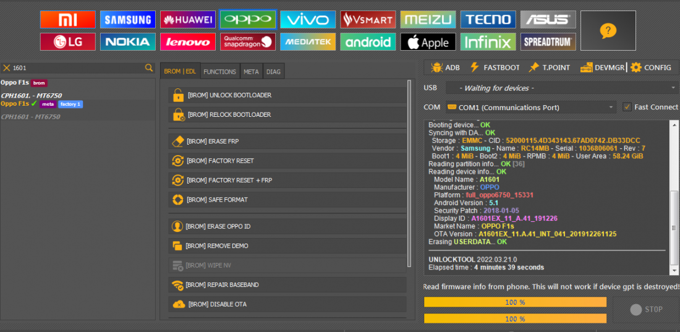Click the meta tag badge
Screen dimensions: 680x332
[x=48, y=104]
